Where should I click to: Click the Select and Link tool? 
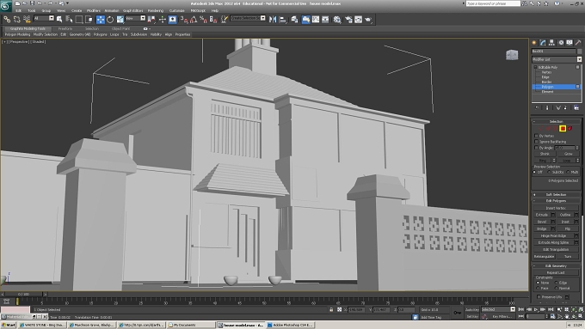point(7,20)
